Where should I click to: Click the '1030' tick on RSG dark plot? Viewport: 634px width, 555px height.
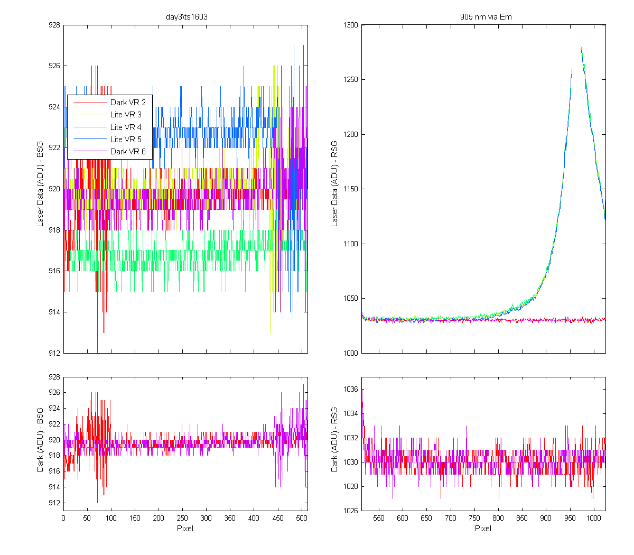(x=351, y=462)
